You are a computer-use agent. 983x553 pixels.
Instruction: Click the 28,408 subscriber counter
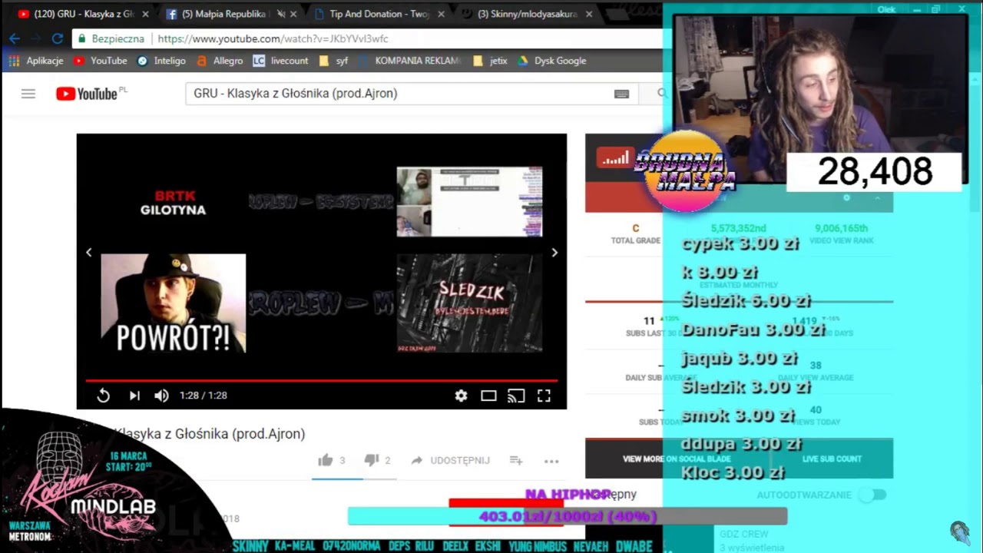874,172
